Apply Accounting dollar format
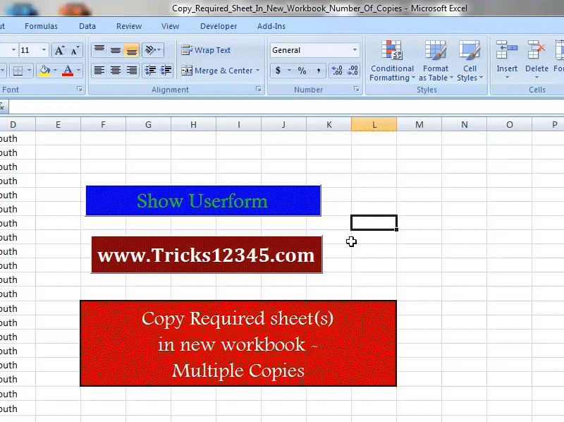 click(278, 70)
